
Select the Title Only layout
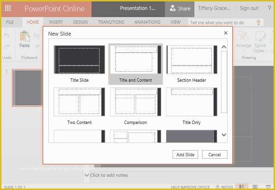tap(192, 106)
